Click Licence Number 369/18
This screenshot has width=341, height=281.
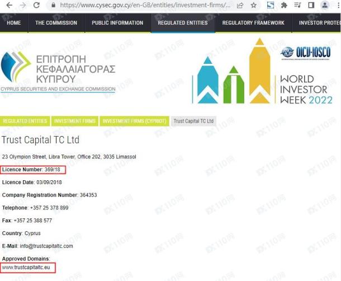click(31, 170)
